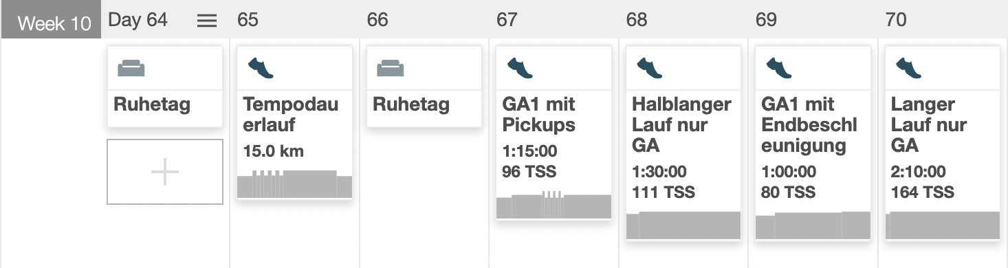Open the Day 64 Ruhetag card title
The image size is (1008, 268).
pyautogui.click(x=152, y=105)
